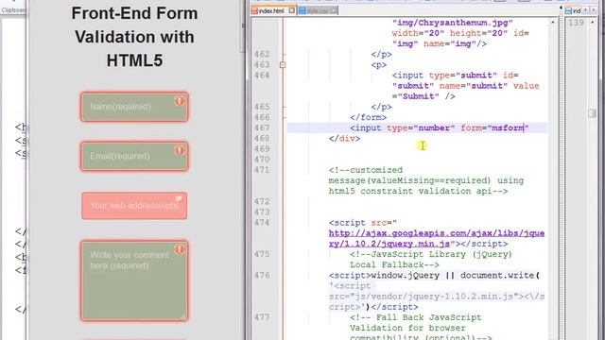Click the 'Front-End Form Validation with HTML5' heading

tap(134, 37)
